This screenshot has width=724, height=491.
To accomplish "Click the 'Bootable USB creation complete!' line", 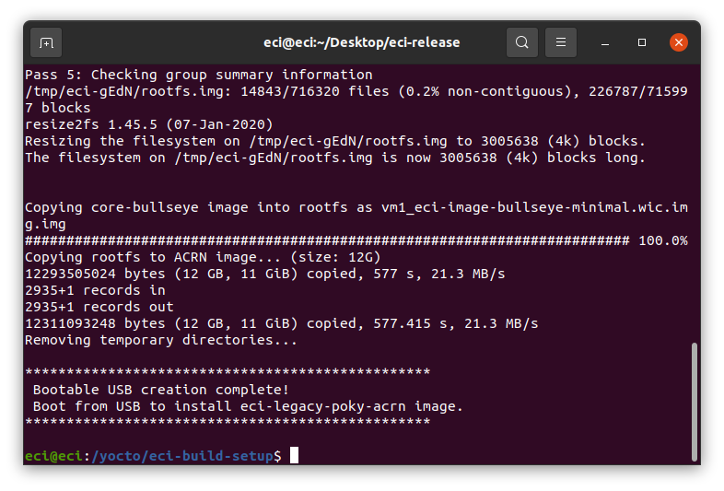I will click(160, 390).
